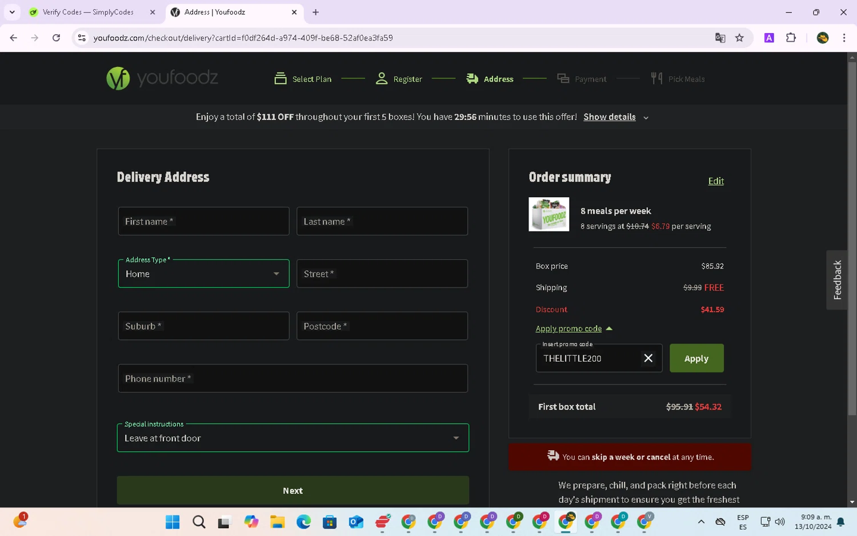The image size is (857, 536).
Task: Open the clock showing 9:09 a. m.
Action: click(812, 522)
